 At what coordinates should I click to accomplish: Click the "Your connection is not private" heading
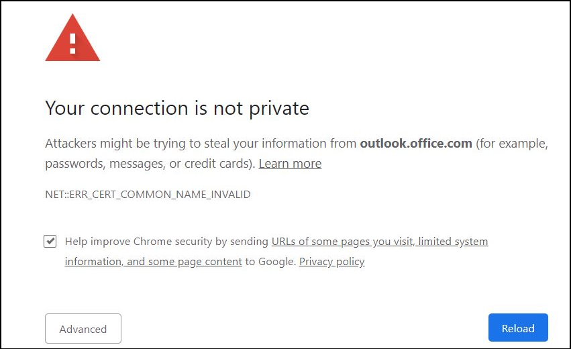(x=177, y=108)
